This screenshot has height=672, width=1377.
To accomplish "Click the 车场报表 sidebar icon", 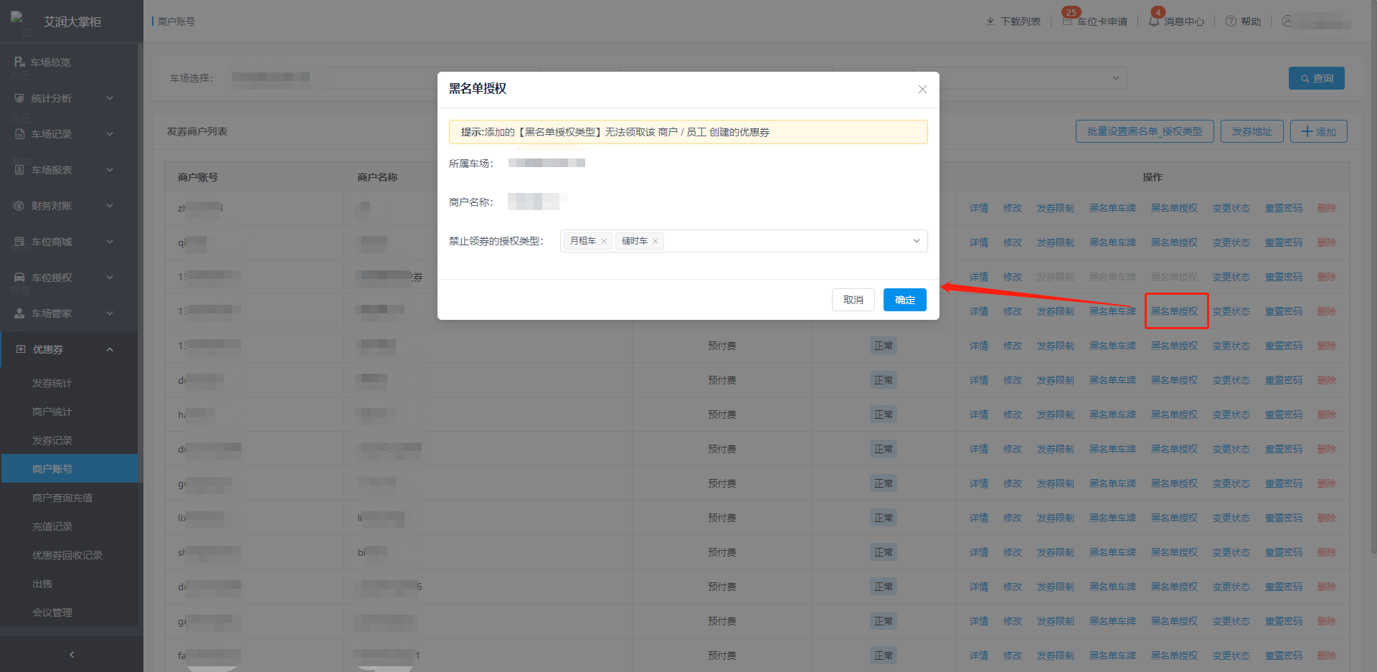I will pyautogui.click(x=19, y=170).
